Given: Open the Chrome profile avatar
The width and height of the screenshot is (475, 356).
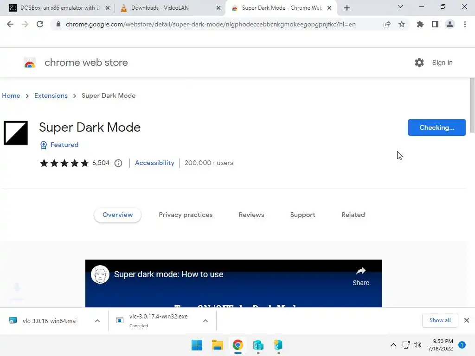Looking at the screenshot, I should click(450, 24).
